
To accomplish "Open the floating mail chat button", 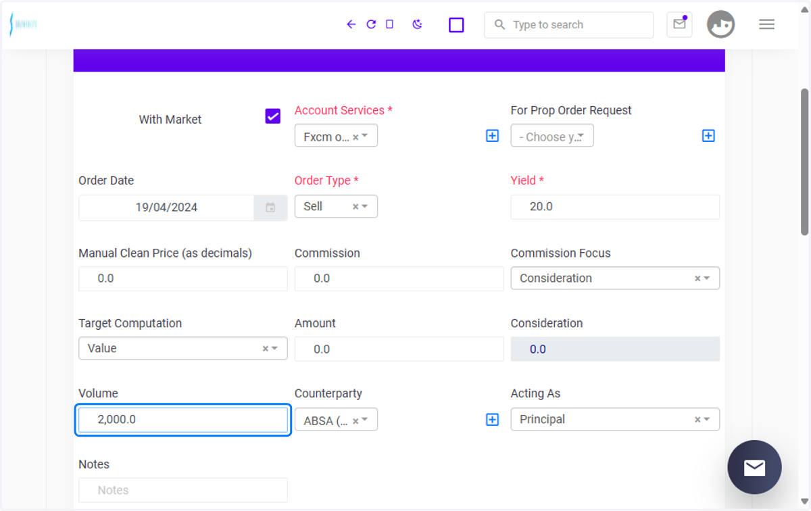I will [754, 467].
